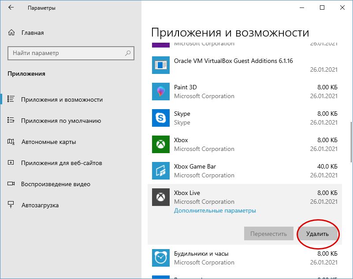Click the back arrow in the title bar
Viewport: 353px width, 279px height.
[x=11, y=8]
